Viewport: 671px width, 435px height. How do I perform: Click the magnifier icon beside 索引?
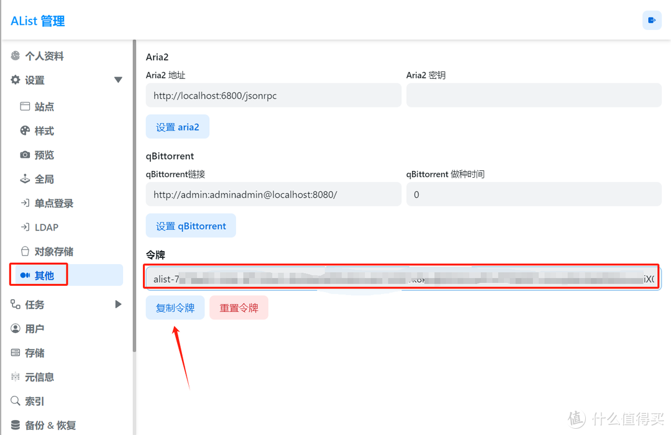(16, 401)
